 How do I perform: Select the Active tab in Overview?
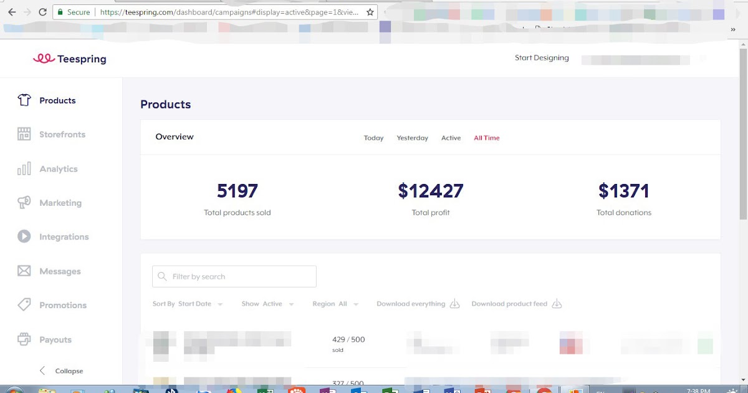[451, 137]
